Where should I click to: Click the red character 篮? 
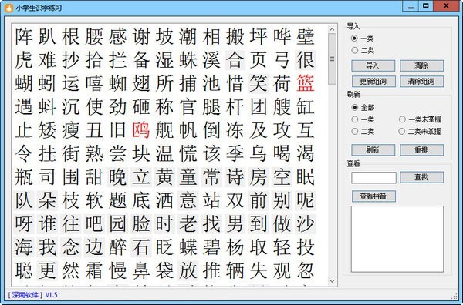tap(306, 83)
